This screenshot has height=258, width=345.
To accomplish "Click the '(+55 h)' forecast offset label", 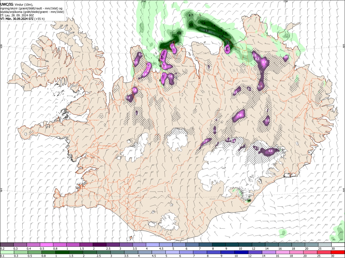I will click(40, 19).
